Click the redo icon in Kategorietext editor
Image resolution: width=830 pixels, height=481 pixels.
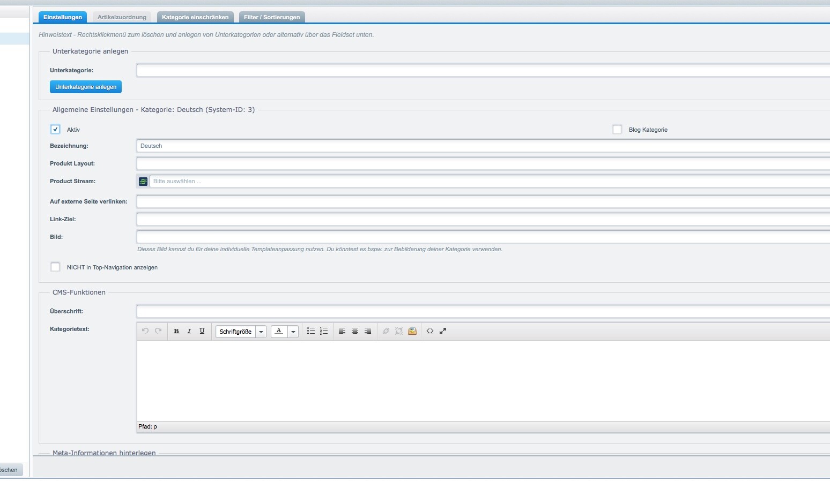coord(158,331)
